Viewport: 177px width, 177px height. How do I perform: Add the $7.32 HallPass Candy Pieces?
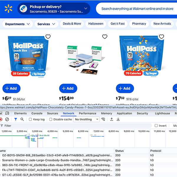click(125, 88)
